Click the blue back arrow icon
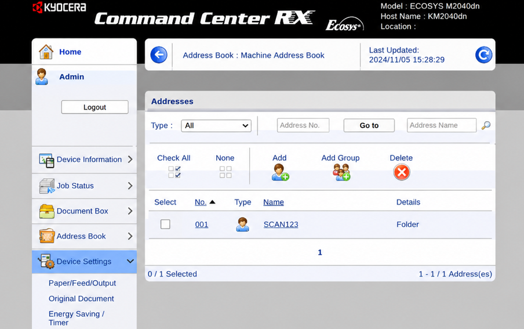The image size is (524, 329). click(159, 55)
